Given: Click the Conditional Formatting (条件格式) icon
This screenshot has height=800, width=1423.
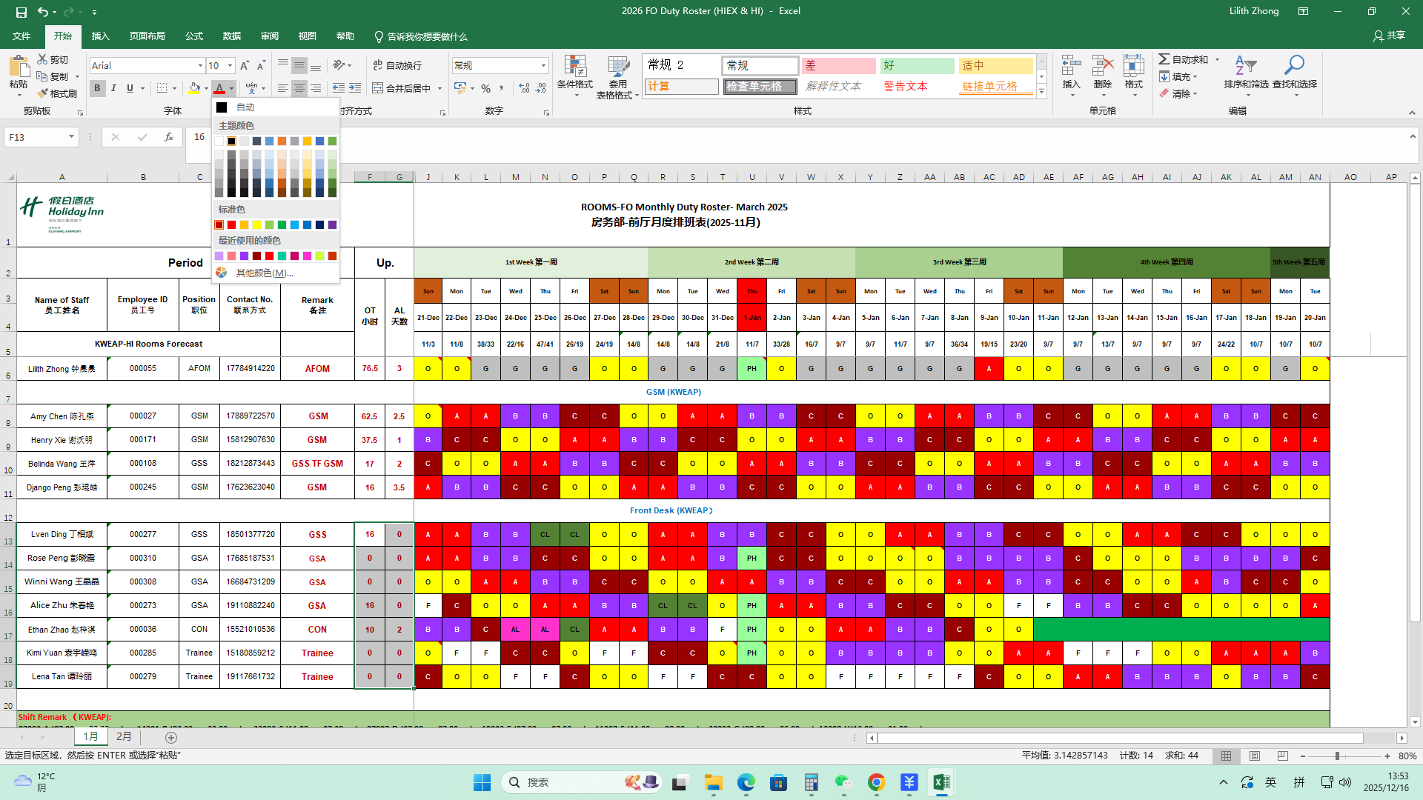Looking at the screenshot, I should (x=575, y=67).
